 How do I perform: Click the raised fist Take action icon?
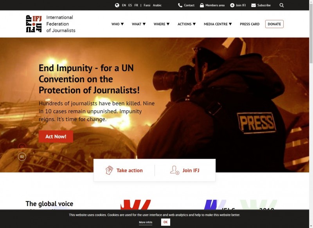(x=109, y=170)
